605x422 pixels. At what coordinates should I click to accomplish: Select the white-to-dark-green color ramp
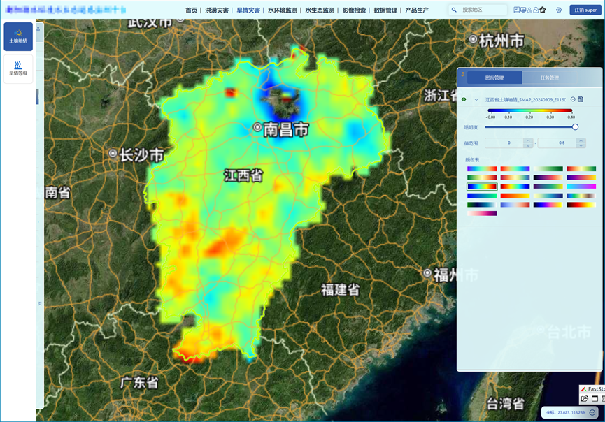pos(548,169)
